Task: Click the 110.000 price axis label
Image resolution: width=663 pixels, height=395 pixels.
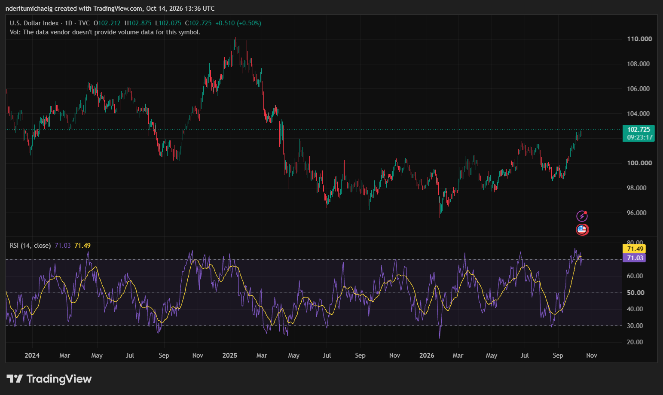Action: pyautogui.click(x=639, y=39)
